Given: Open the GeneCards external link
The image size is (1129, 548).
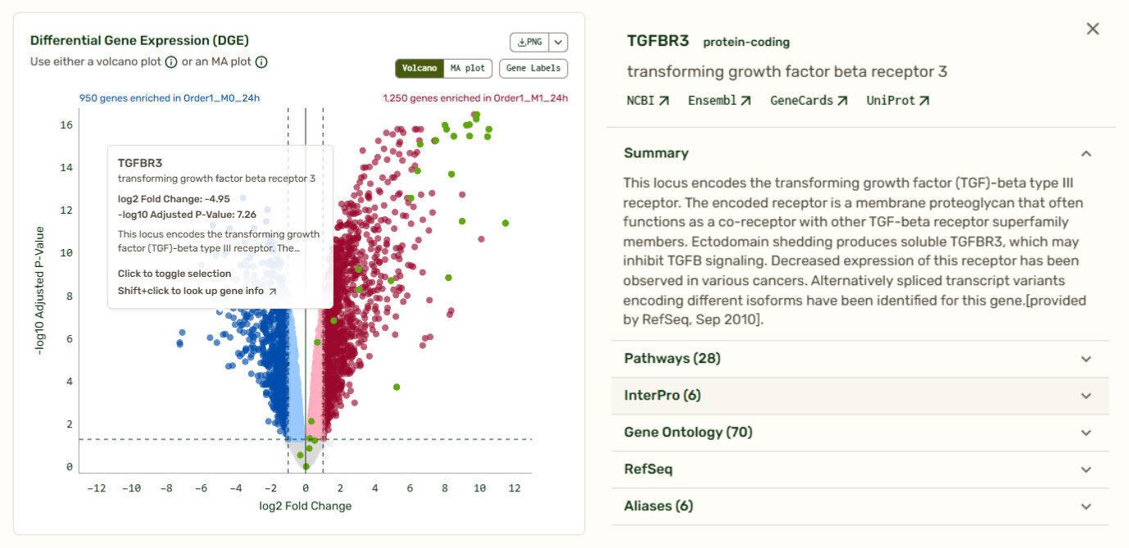Looking at the screenshot, I should coord(808,101).
